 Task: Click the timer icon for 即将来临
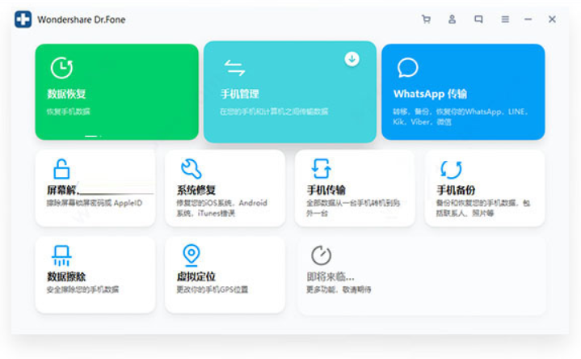pos(321,256)
